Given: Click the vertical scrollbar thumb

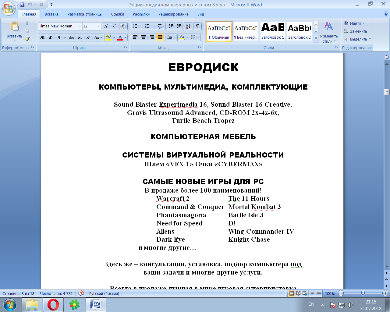Looking at the screenshot, I should 387,92.
